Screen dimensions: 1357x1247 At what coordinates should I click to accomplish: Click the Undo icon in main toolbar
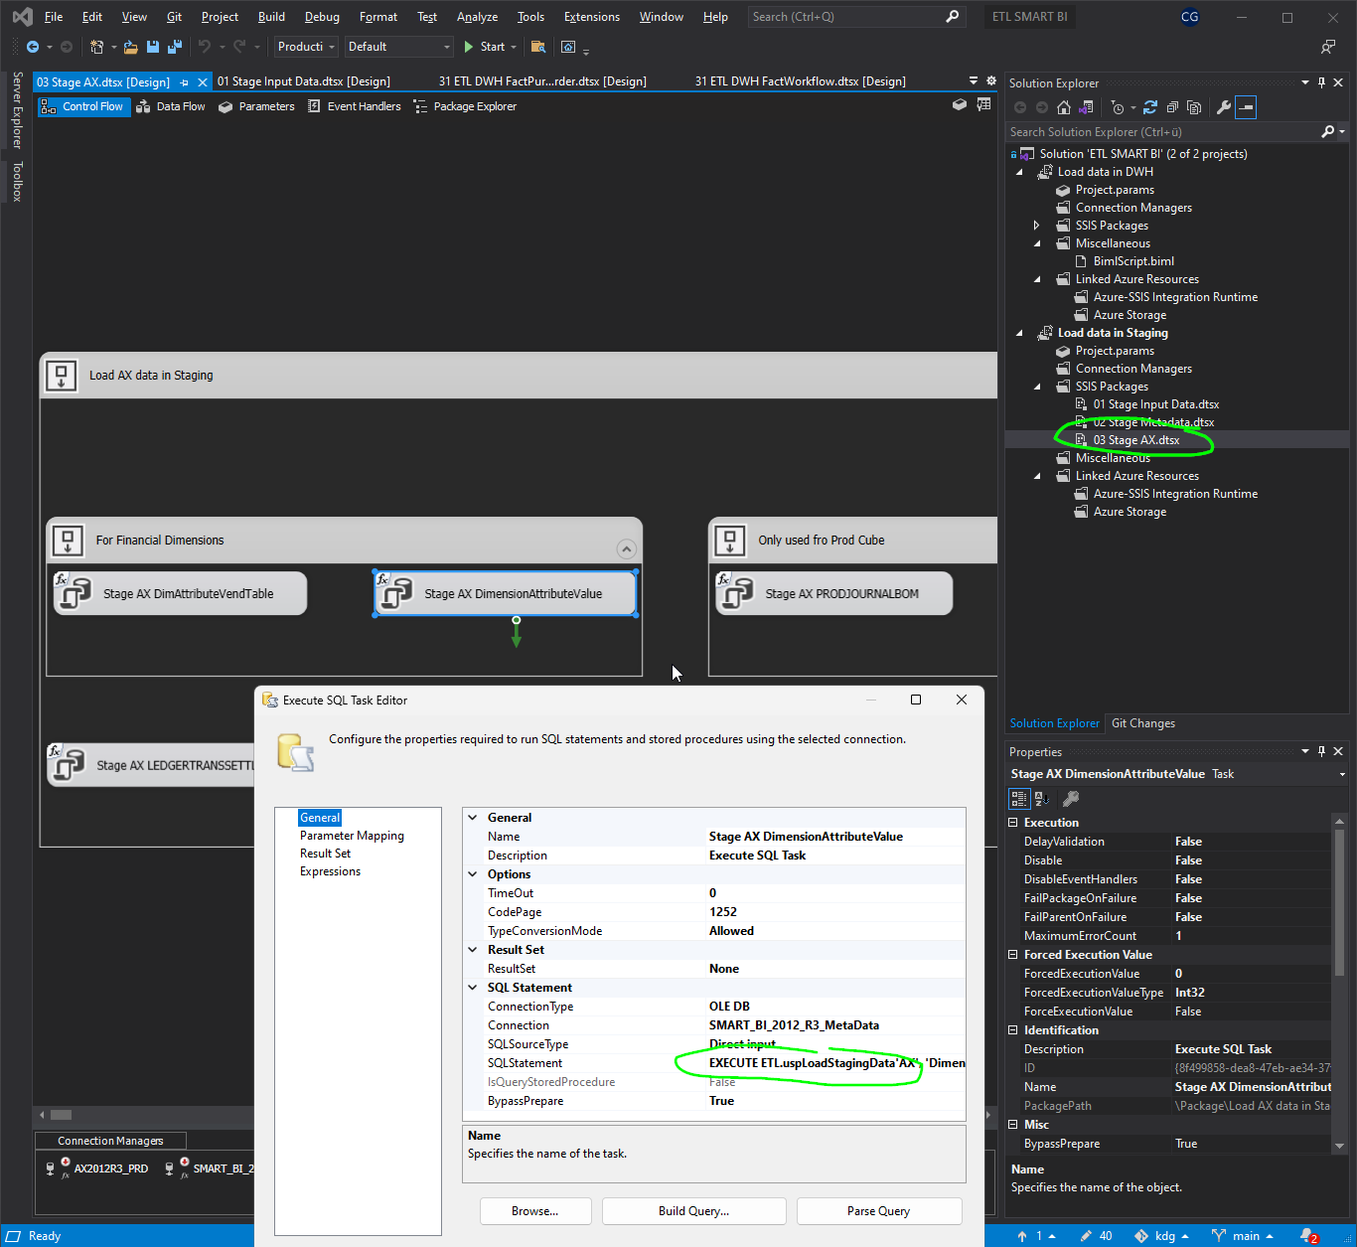(204, 47)
